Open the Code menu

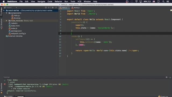(50, 2)
